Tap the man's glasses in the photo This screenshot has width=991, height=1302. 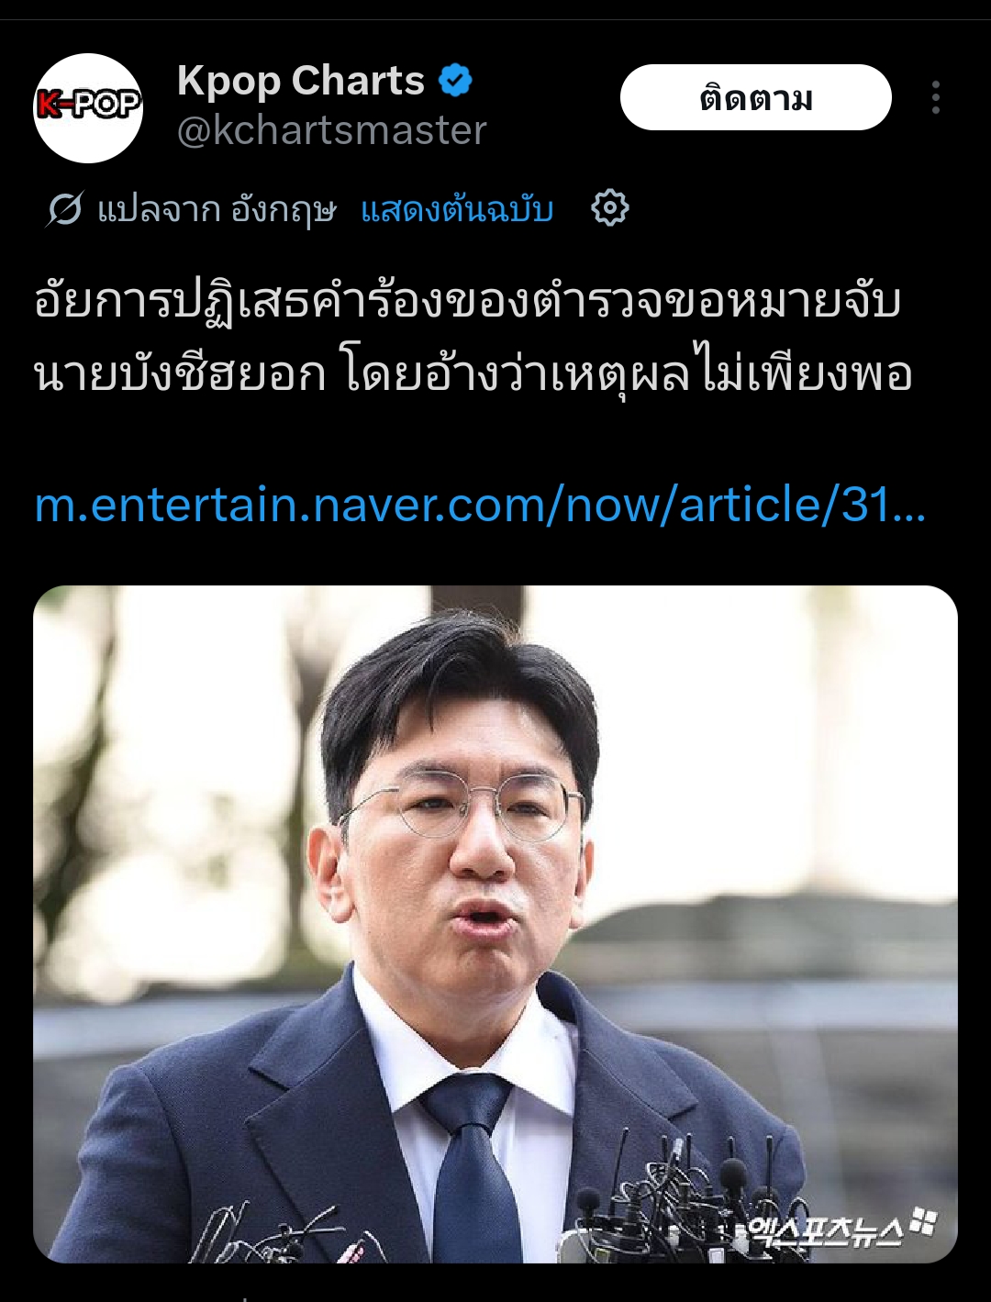[x=462, y=804]
